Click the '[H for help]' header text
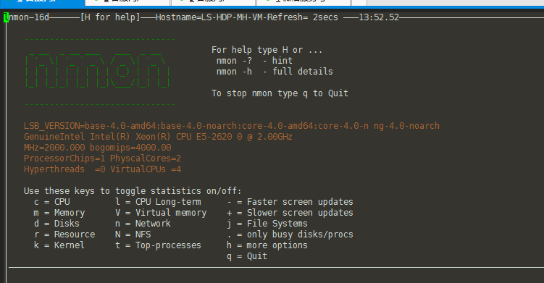 110,17
